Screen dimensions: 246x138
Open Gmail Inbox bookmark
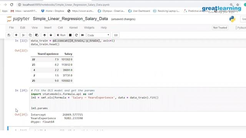click(24, 11)
